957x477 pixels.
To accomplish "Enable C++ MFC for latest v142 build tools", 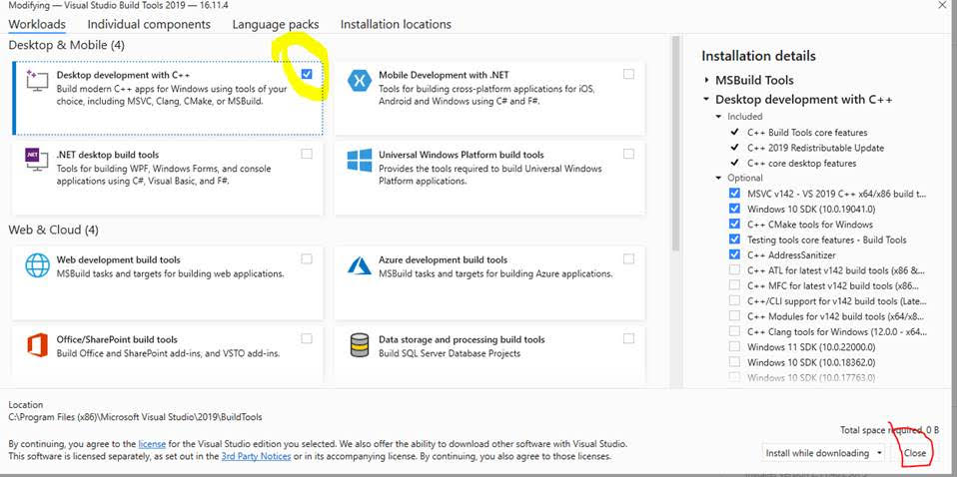I will (x=734, y=285).
